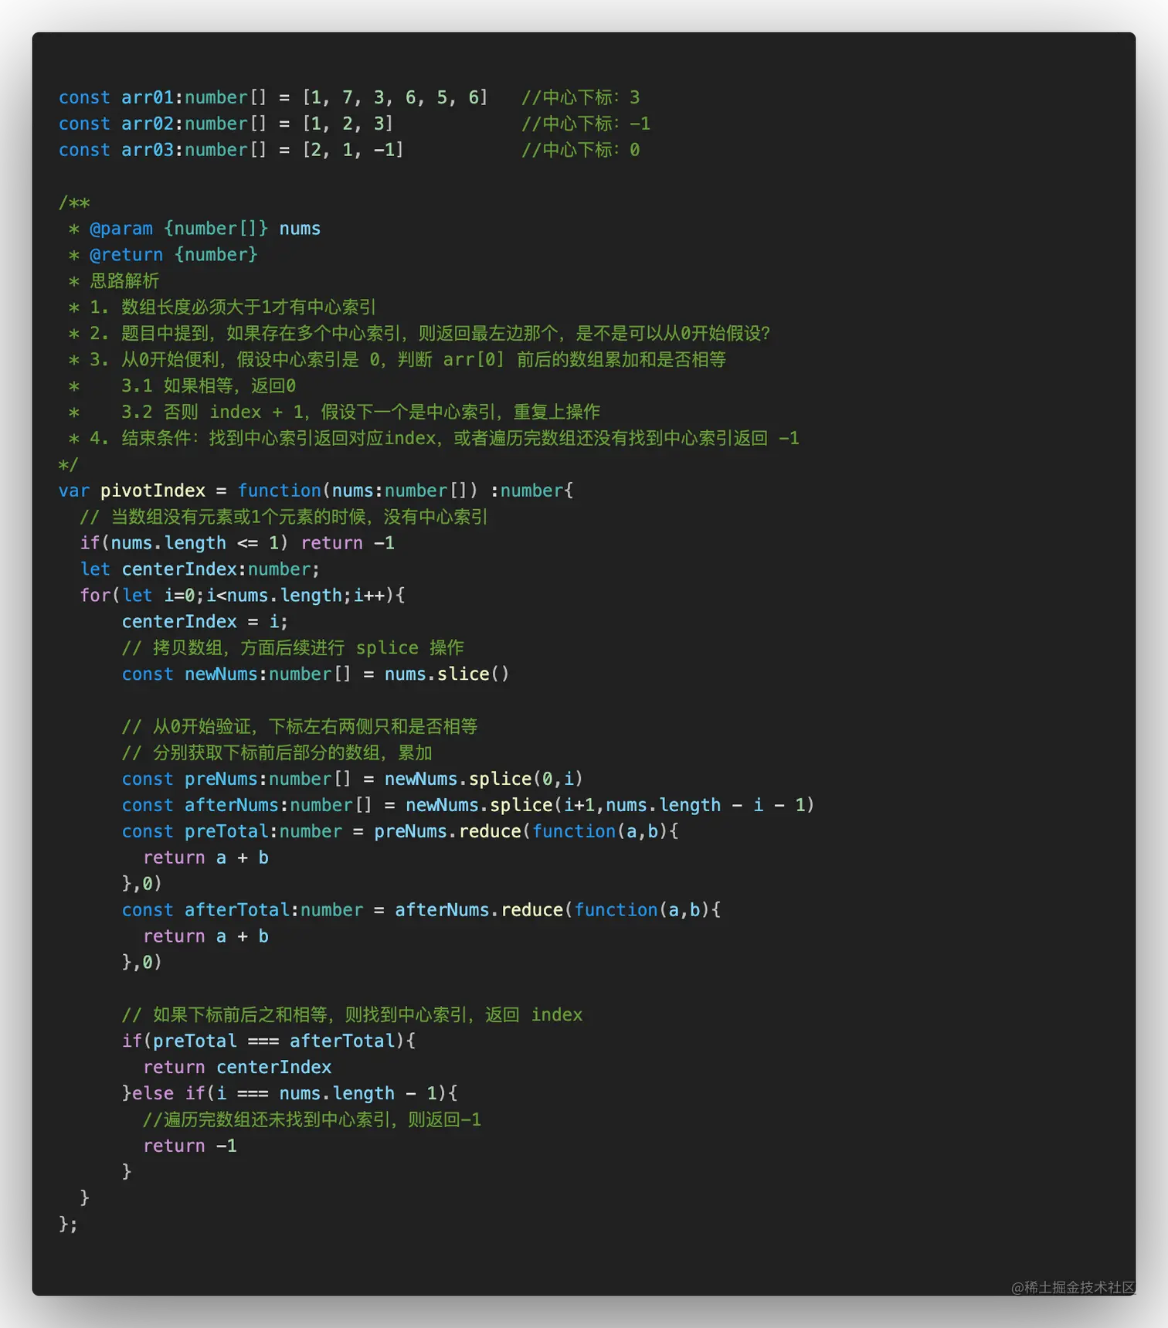Click the '@return {number}' doc line
Screen dimensions: 1168x1328
(163, 255)
